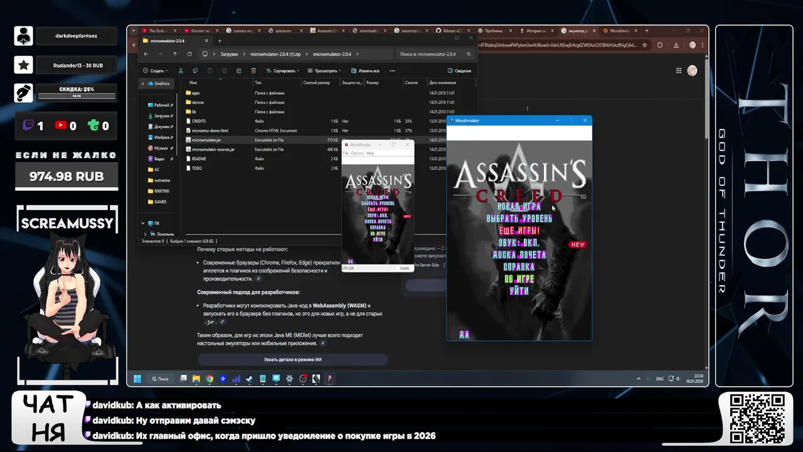The height and width of the screenshot is (452, 803).
Task: Expand the OneDrive tree node
Action: pyautogui.click(x=143, y=83)
